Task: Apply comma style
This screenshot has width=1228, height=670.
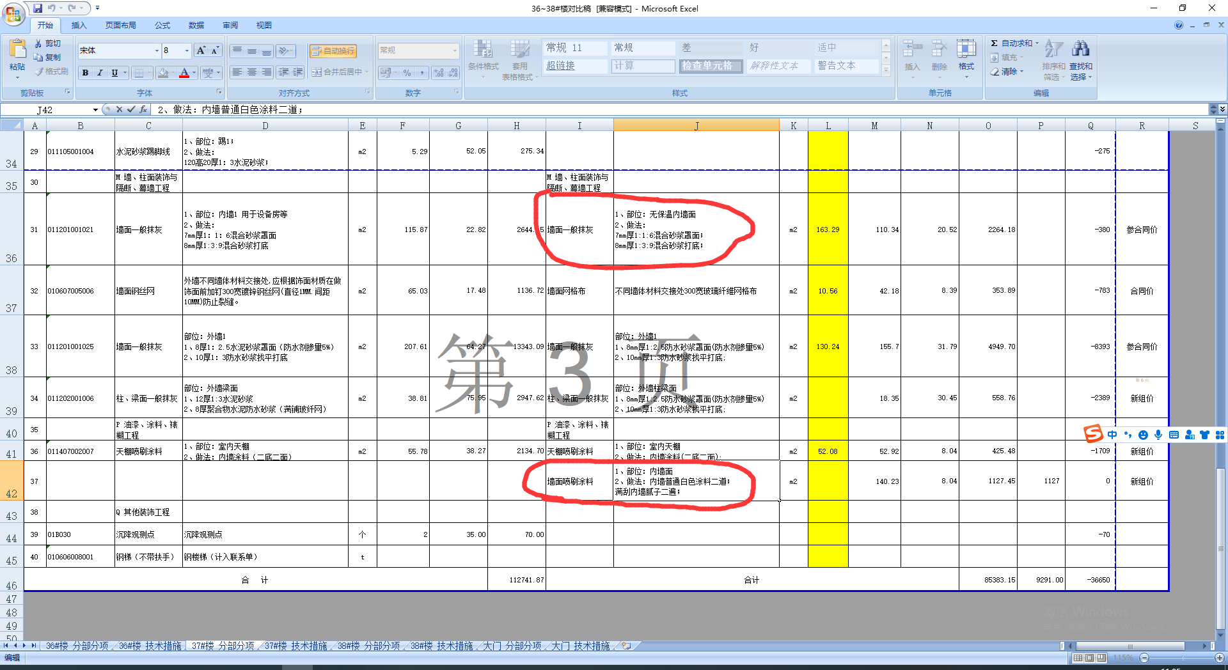Action: pos(421,73)
